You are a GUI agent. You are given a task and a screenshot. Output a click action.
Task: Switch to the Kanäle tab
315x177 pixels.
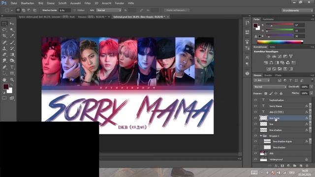click(x=268, y=75)
